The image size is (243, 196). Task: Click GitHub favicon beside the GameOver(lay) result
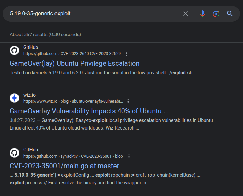[14, 50]
